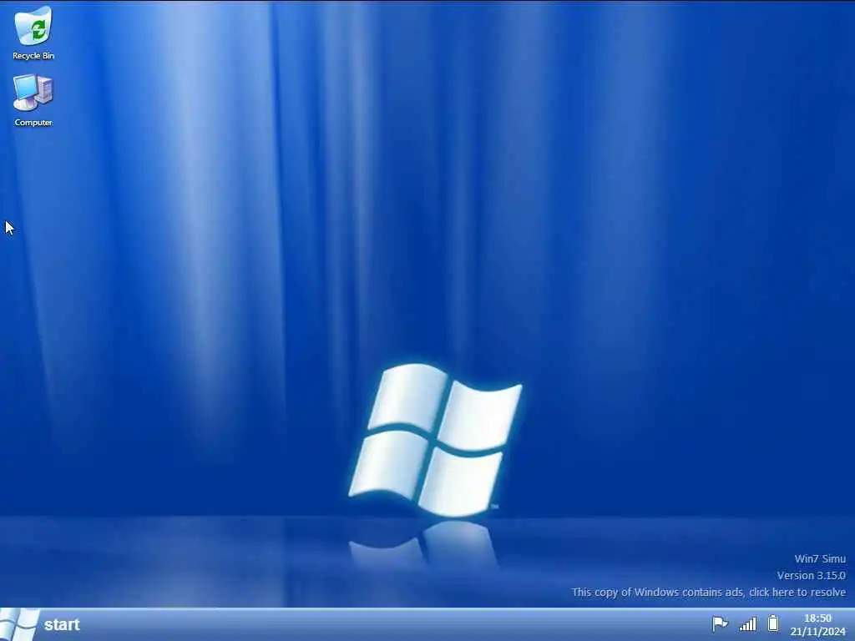The image size is (855, 641).
Task: Select the Computer desktop icon
Action: click(x=33, y=100)
